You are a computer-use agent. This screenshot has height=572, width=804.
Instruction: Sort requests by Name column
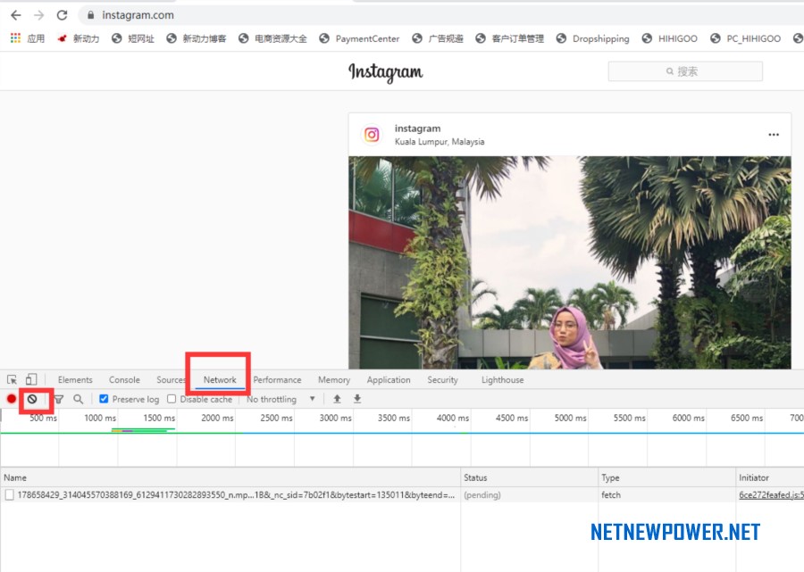(x=230, y=477)
